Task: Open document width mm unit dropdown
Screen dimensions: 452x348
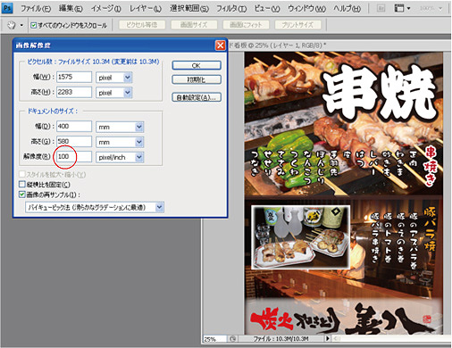Action: [x=139, y=127]
